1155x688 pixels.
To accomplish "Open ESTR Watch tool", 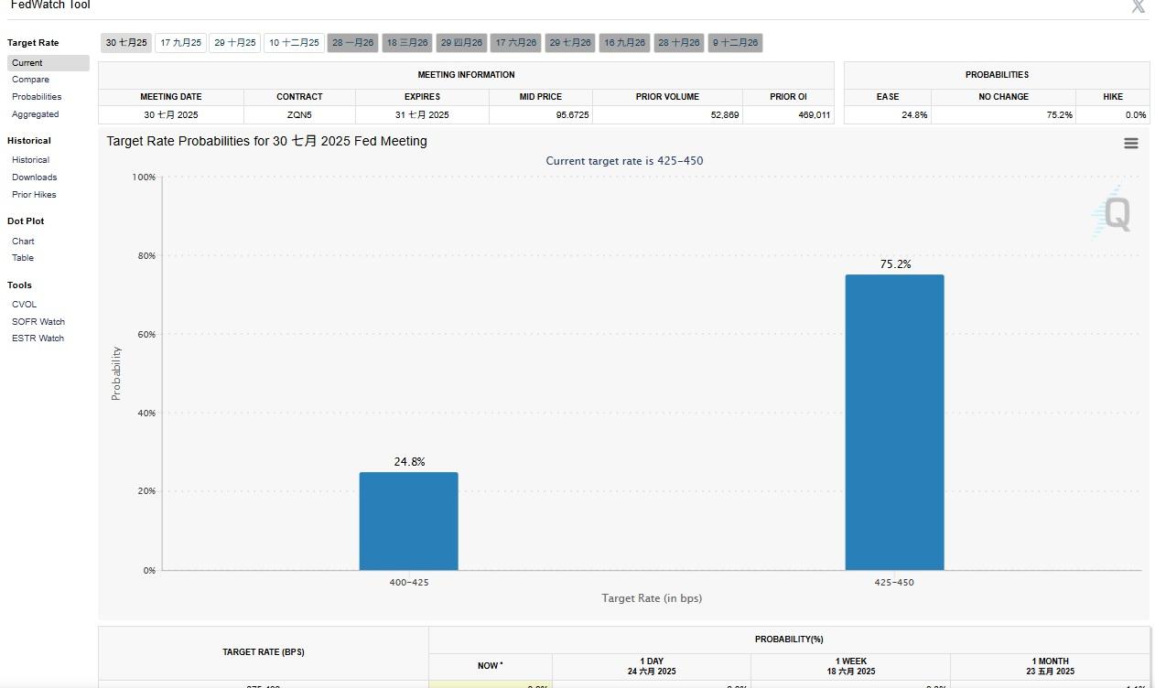I will tap(38, 339).
